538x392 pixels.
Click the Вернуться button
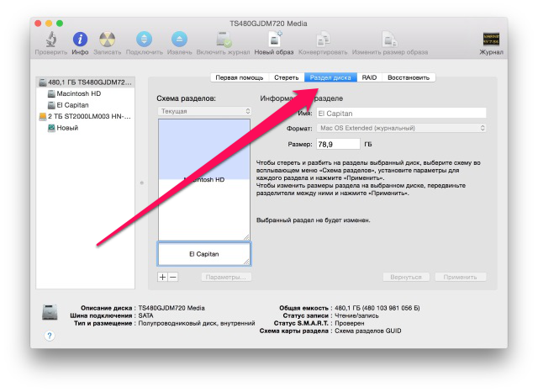[x=406, y=277]
